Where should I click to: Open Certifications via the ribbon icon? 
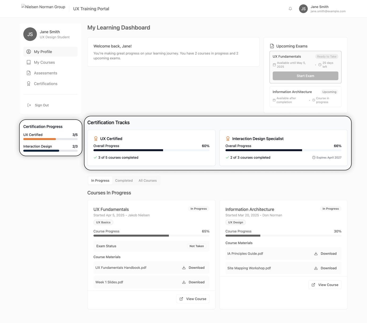[x=29, y=83]
